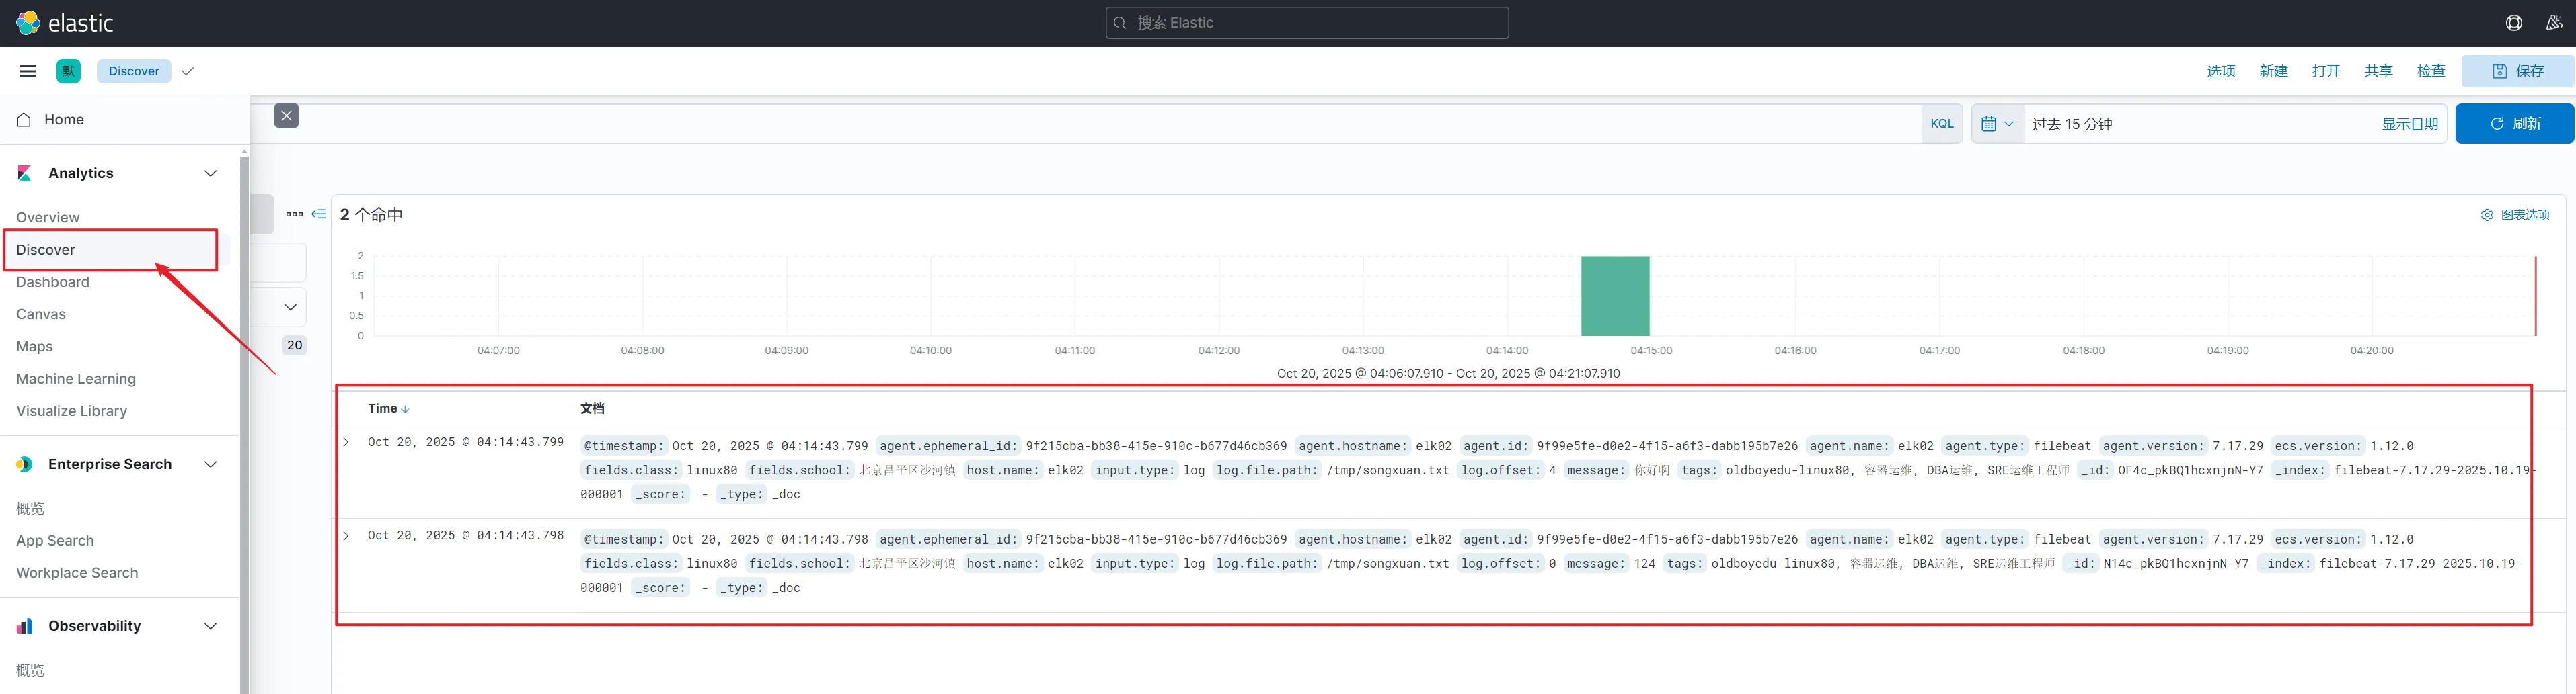Image resolution: width=2576 pixels, height=694 pixels.
Task: Click the green space avatar icon
Action: coord(68,71)
